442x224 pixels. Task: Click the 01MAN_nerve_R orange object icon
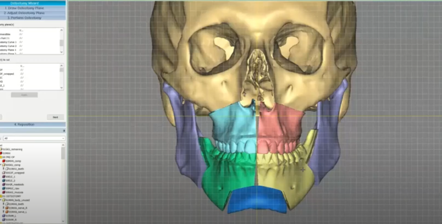tap(7, 208)
